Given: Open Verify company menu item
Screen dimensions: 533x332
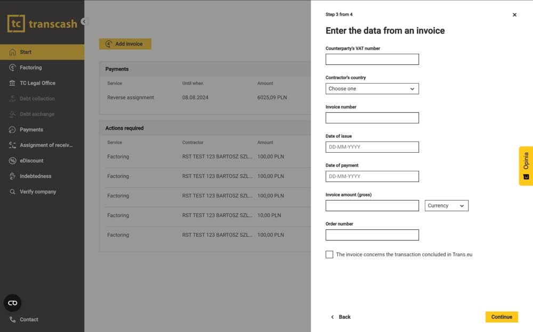Looking at the screenshot, I should [42, 192].
